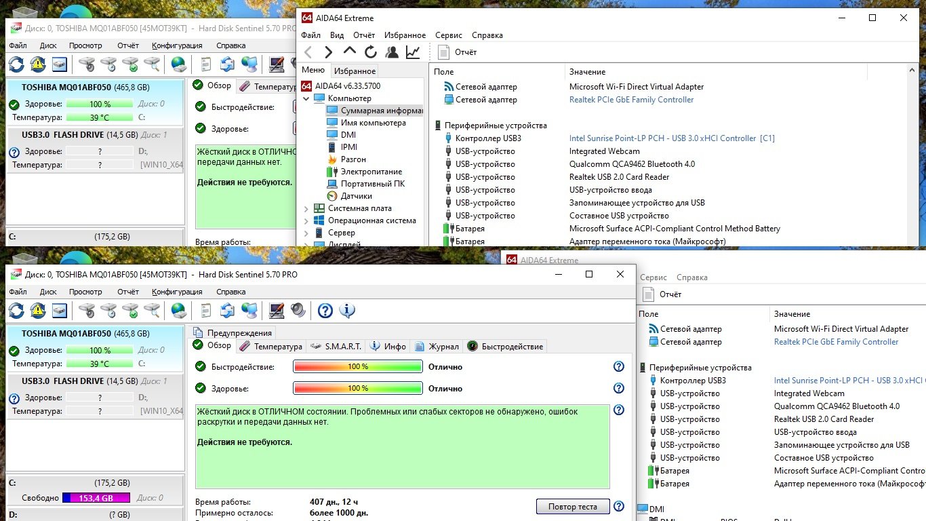The image size is (926, 521).
Task: Click the Свободно 153,4 GB free space bar
Action: click(97, 498)
